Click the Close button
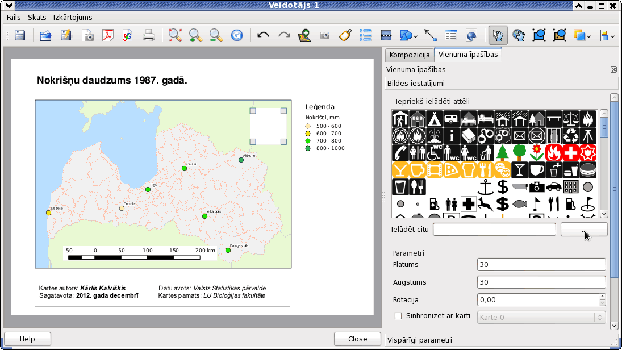Screen dimensions: 622x350 357,339
